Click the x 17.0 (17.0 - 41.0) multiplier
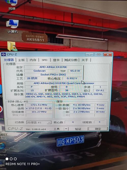127x170 pixels. click(39, 108)
